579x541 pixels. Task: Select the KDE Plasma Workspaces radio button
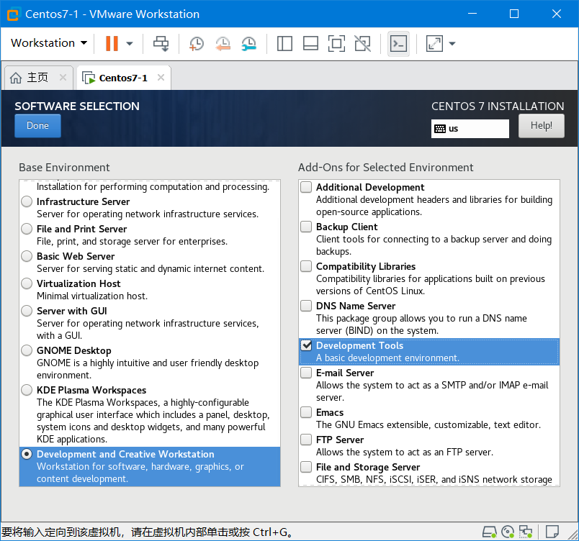point(27,390)
